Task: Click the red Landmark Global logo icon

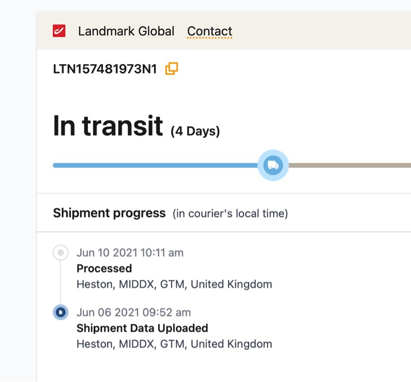Action: 59,31
